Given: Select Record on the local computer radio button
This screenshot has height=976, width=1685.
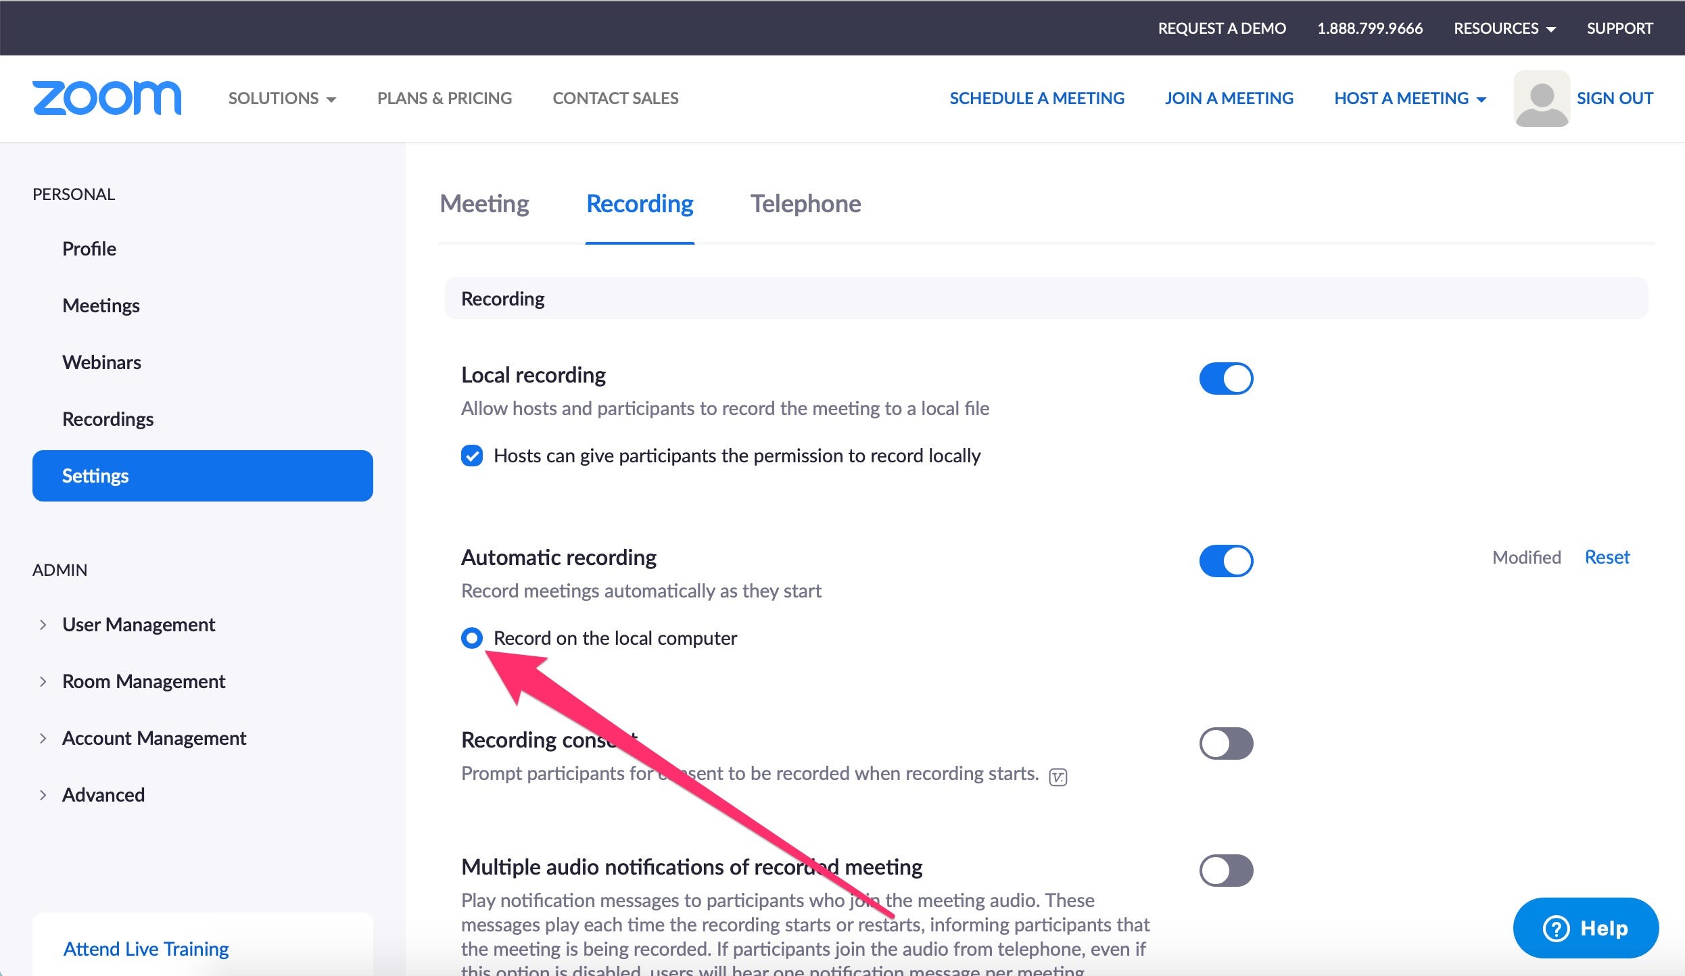Looking at the screenshot, I should 472,637.
